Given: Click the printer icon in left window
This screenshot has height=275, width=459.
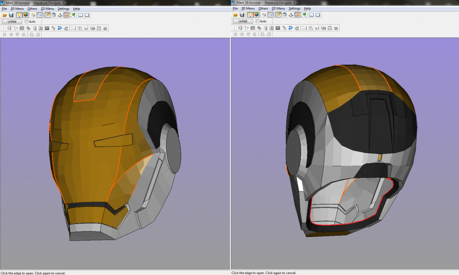Looking at the screenshot, I should (x=105, y=28).
